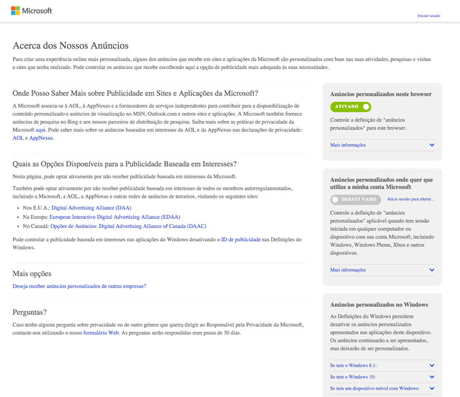Open the AOL privacy statement link
This screenshot has width=460, height=397.
coord(18,138)
